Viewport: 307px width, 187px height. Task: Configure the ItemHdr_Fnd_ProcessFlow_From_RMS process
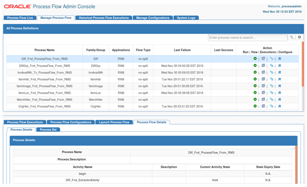(x=280, y=79)
